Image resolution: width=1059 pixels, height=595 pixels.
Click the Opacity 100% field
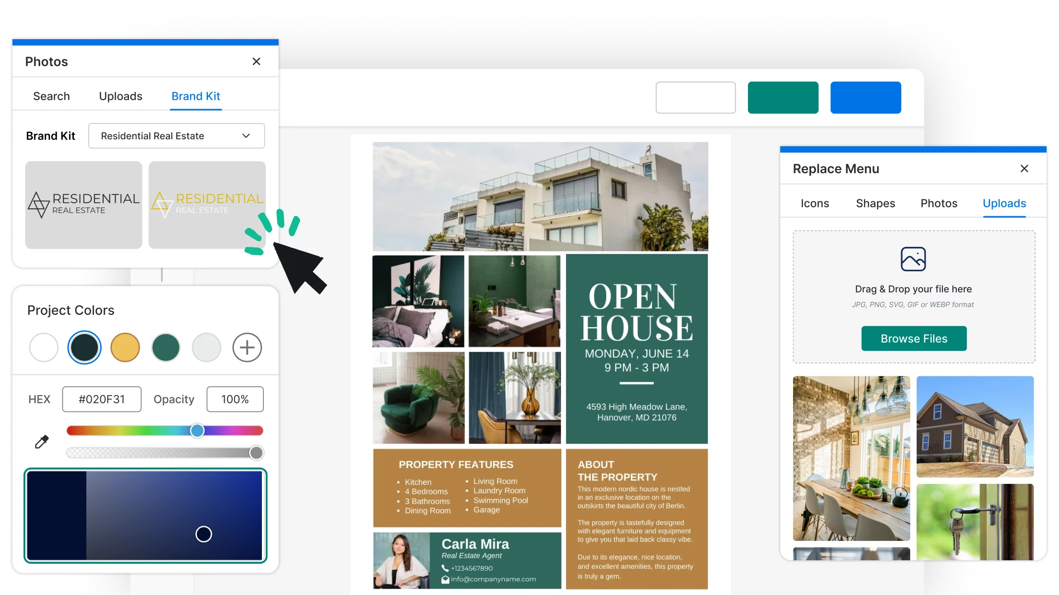[235, 399]
